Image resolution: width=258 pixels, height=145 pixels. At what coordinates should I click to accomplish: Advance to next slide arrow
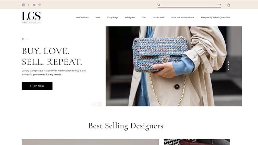[x=99, y=104]
